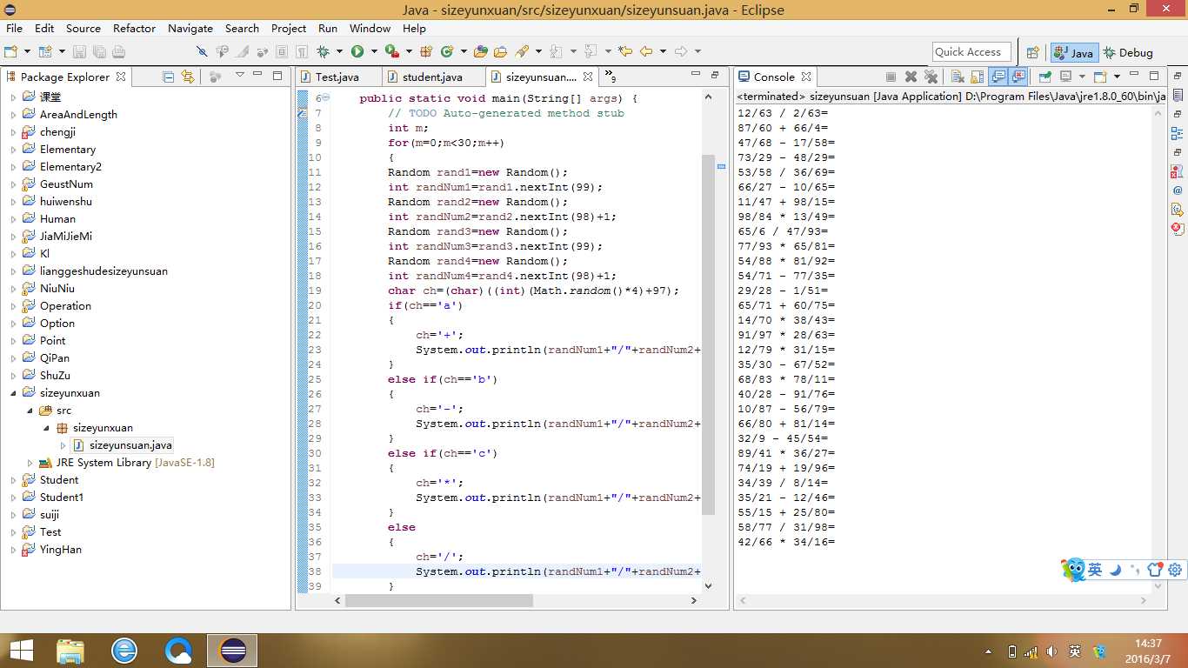The image size is (1188, 668).
Task: Open the Run button dropdown arrow
Action: tap(373, 51)
